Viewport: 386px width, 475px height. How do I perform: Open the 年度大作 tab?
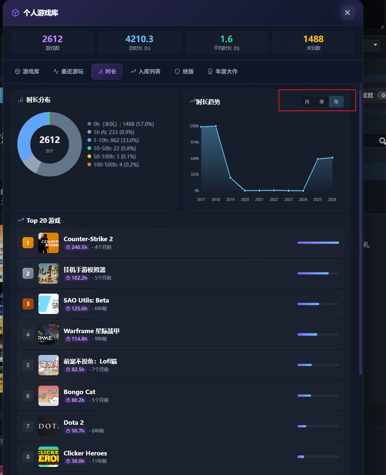(223, 72)
